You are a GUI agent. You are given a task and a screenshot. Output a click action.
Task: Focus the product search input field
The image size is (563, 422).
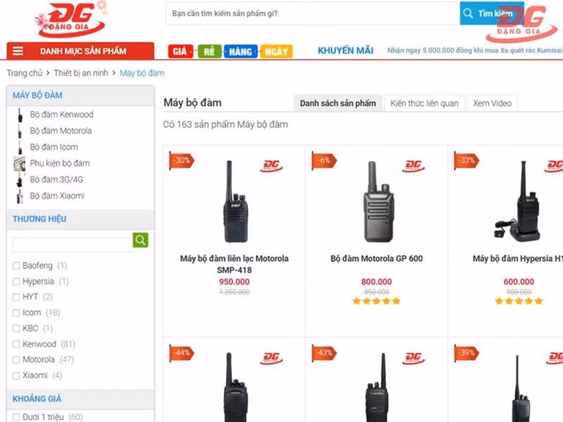313,14
